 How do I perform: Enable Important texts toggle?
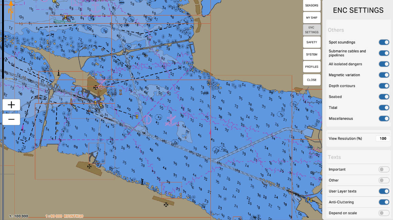click(384, 169)
